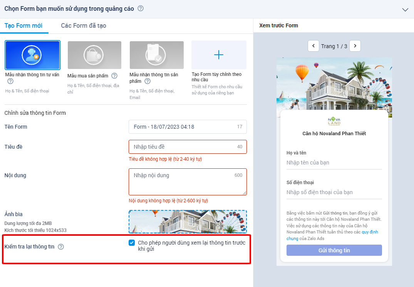The image size is (414, 287).
Task: Click the Gửi thông tin button
Action: pyautogui.click(x=334, y=250)
